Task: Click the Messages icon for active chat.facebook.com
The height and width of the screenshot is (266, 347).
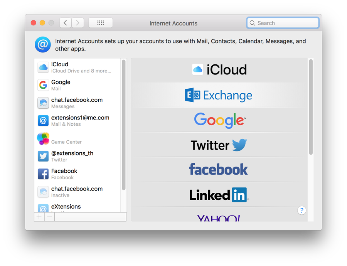Action: coord(43,103)
